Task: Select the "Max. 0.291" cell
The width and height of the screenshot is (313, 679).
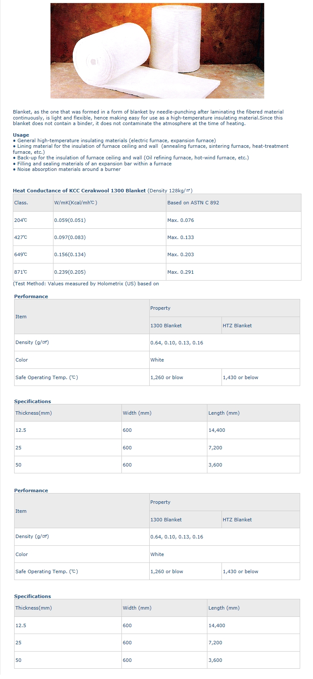Action: (180, 272)
